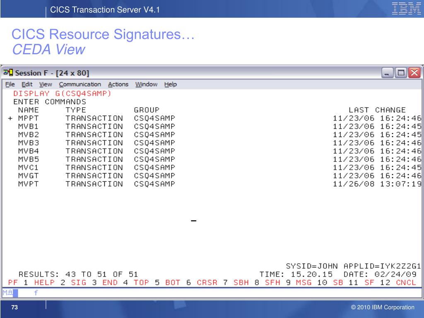Click the APPLID=IYK2Z2G1 text
This screenshot has height=318, width=424.
(x=382, y=266)
